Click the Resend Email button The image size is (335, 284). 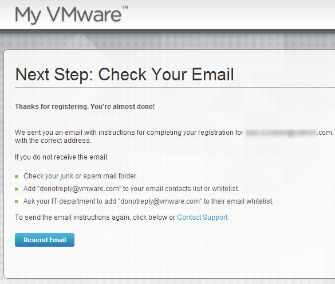[x=45, y=240]
